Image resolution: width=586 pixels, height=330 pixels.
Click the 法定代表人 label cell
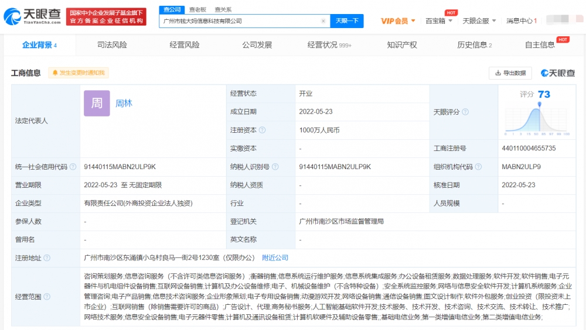point(46,121)
